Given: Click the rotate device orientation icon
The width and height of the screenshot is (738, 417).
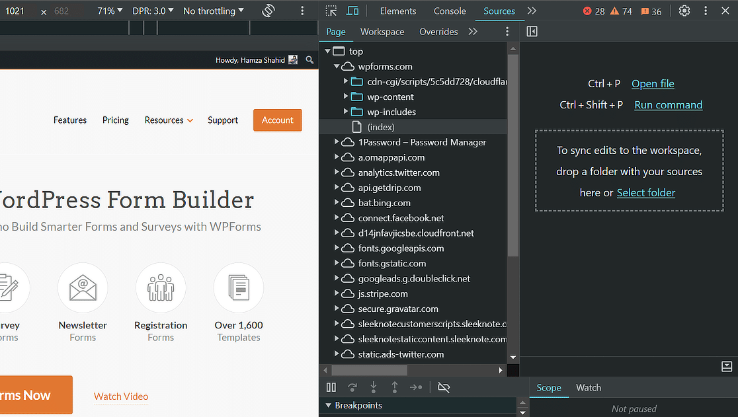Looking at the screenshot, I should (x=268, y=11).
